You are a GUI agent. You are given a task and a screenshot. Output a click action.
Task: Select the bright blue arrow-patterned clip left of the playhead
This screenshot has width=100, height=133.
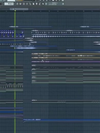[7, 32]
